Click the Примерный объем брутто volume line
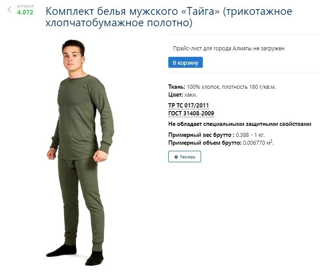Image resolution: width=320 pixels, height=275 pixels. click(221, 143)
